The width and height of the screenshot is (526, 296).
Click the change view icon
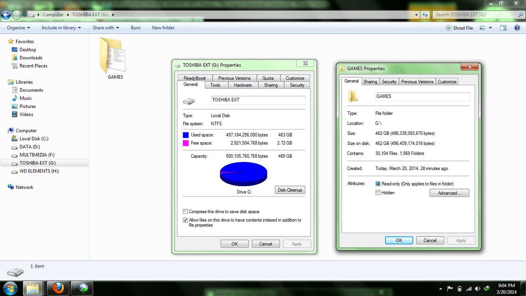(482, 28)
